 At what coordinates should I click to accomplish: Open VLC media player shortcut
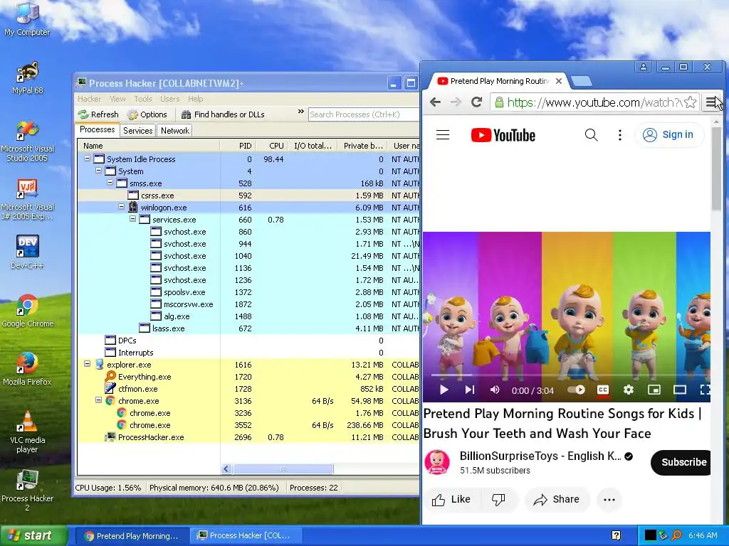click(x=28, y=432)
